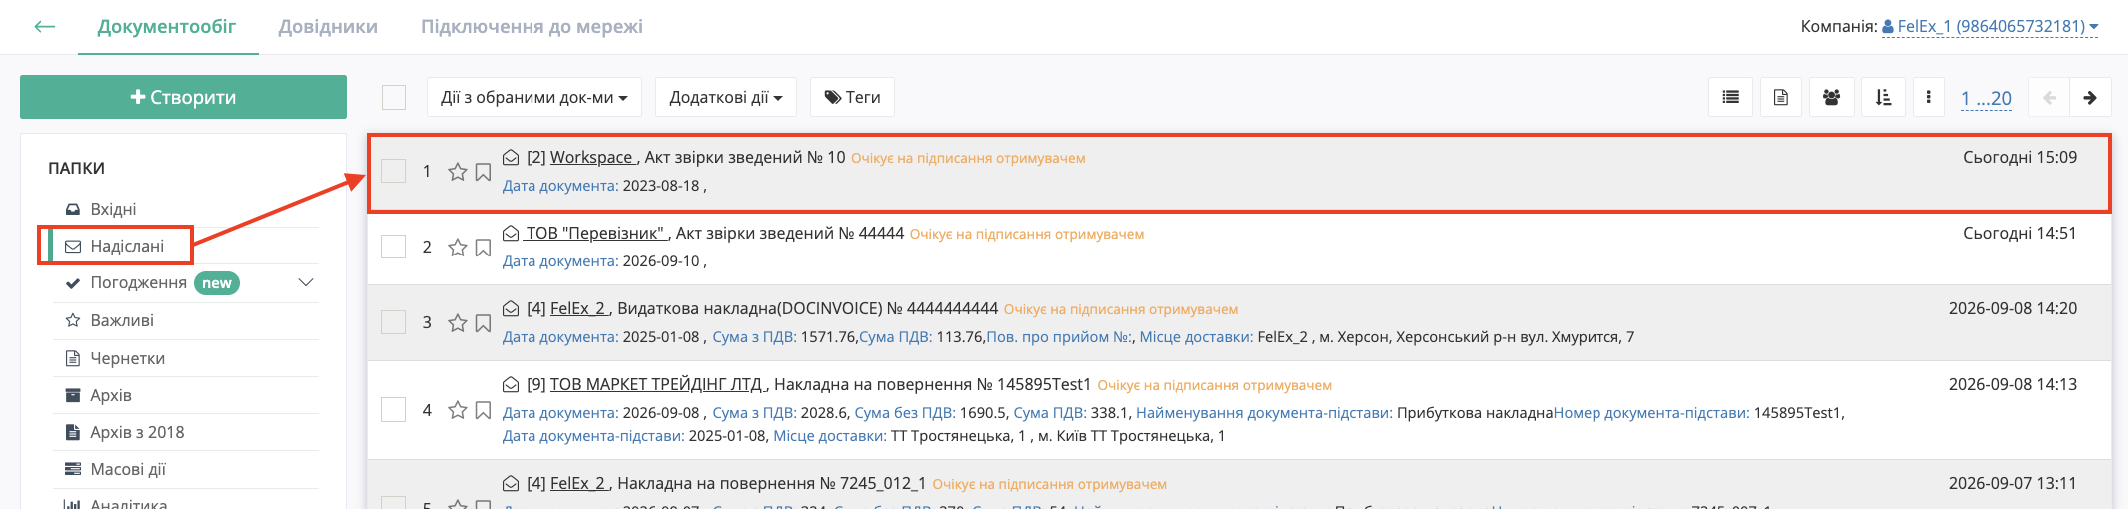Viewport: 2128px width, 509px height.
Task: Open the users group icon
Action: tap(1831, 98)
